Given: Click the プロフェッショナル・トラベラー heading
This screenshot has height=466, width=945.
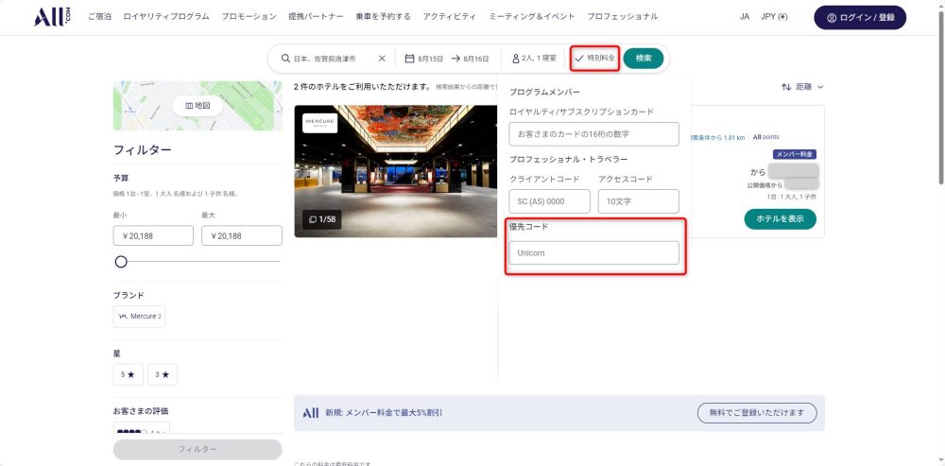Looking at the screenshot, I should click(568, 159).
